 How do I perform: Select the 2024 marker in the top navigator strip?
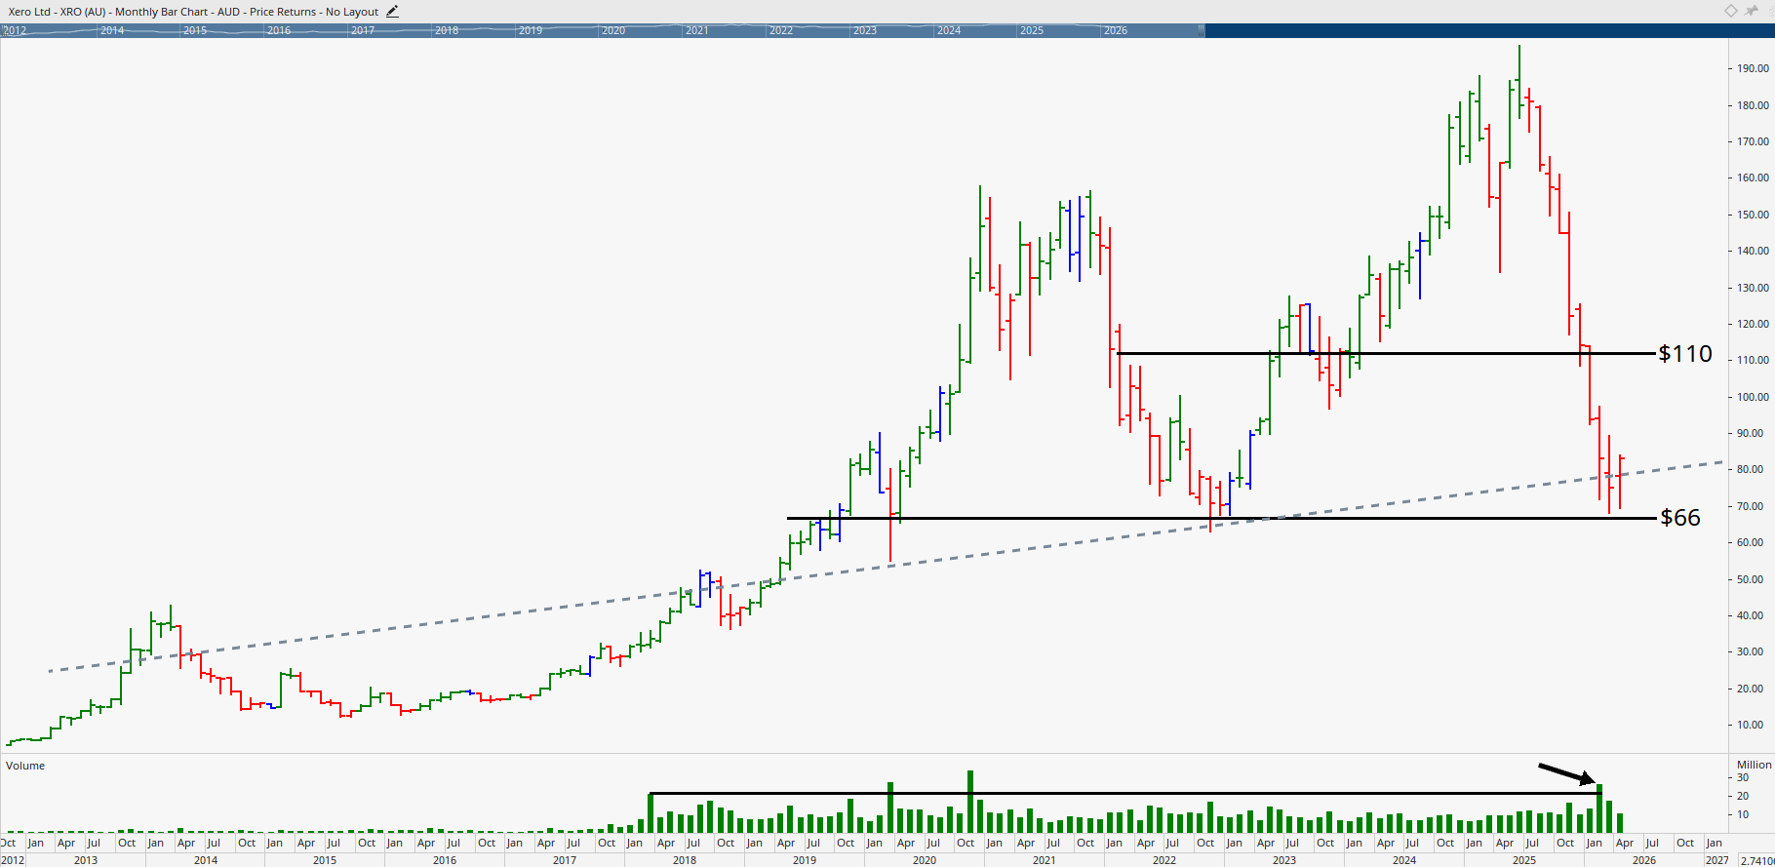click(x=949, y=31)
